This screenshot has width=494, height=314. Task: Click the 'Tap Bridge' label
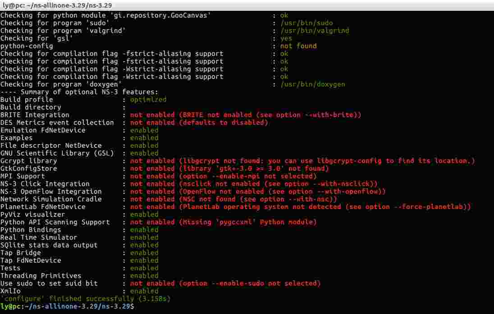click(x=20, y=253)
